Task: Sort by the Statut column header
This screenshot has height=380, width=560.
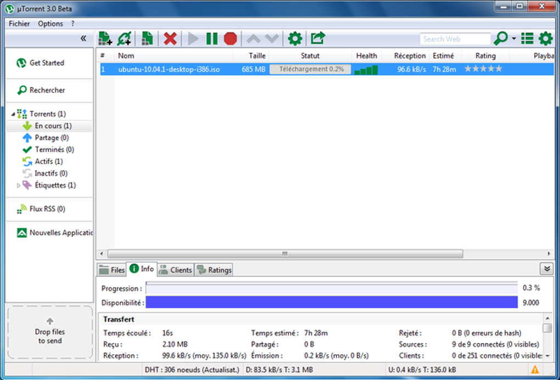Action: click(310, 55)
